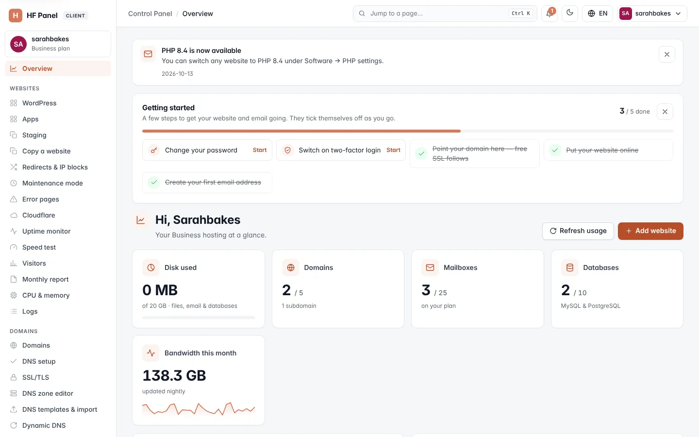Click the Disk used clock icon
This screenshot has width=699, height=437.
tap(151, 268)
